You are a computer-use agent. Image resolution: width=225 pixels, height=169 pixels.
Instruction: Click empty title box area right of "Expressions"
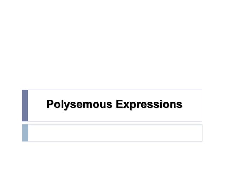[x=192, y=106]
